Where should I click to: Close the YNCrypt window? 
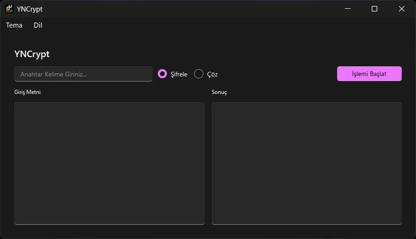tap(401, 9)
